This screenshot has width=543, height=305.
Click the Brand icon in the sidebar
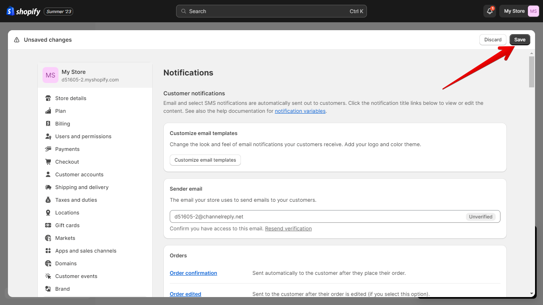pos(48,289)
